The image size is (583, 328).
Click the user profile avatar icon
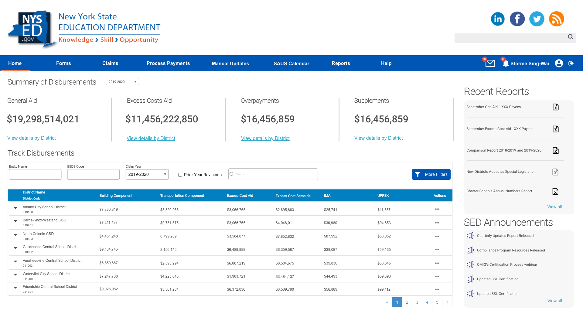coord(559,63)
